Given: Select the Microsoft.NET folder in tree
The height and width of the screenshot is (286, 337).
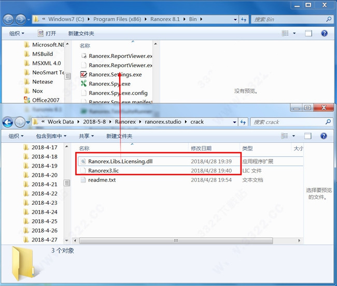Looking at the screenshot, I should click(44, 44).
